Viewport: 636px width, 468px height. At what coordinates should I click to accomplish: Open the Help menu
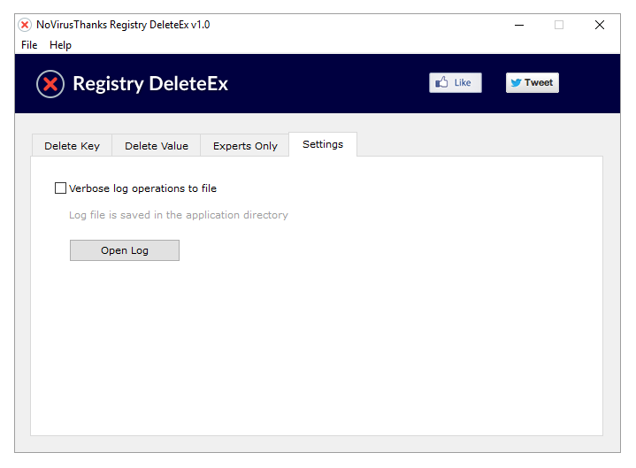pos(60,45)
